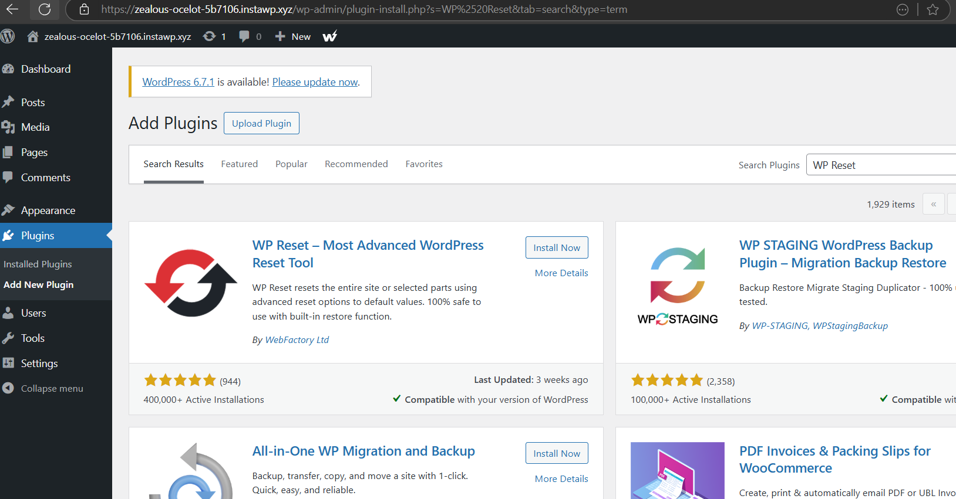
Task: Click the Appearance paintbrush icon
Action: pos(8,210)
